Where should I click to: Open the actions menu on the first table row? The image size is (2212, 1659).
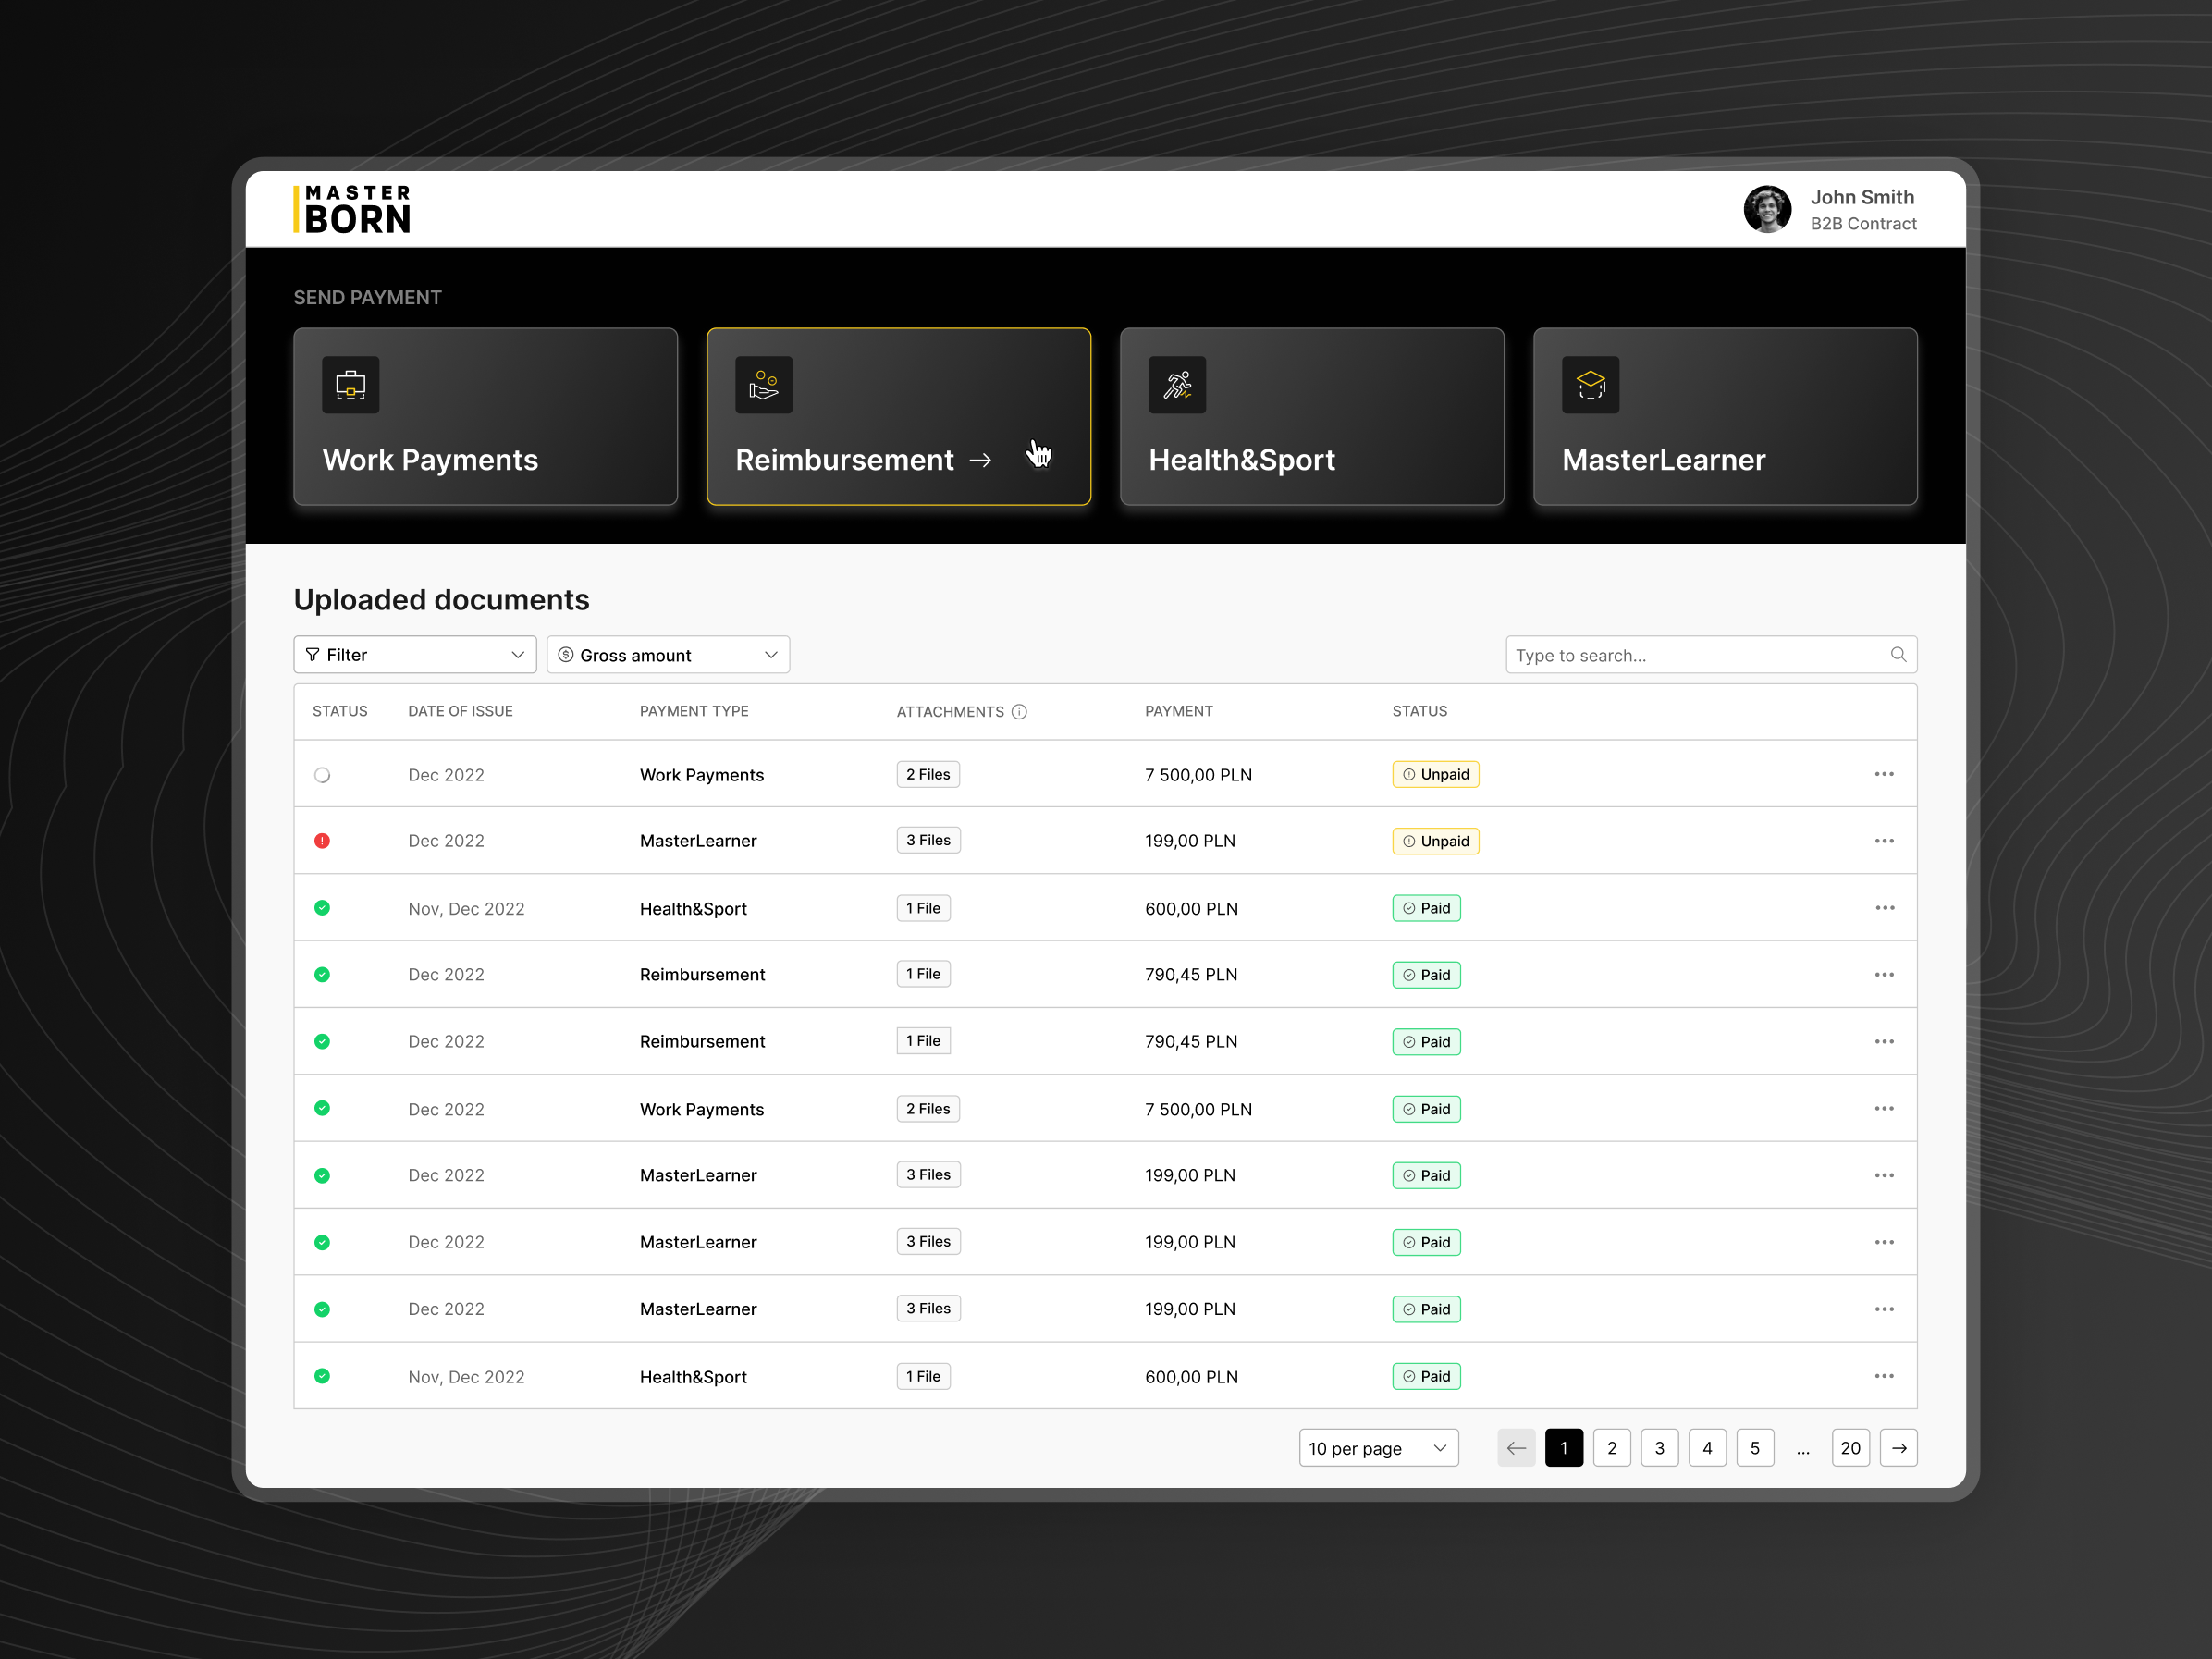coord(1885,773)
